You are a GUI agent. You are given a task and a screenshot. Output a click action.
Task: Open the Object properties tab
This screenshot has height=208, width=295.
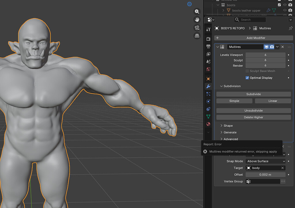point(208,79)
